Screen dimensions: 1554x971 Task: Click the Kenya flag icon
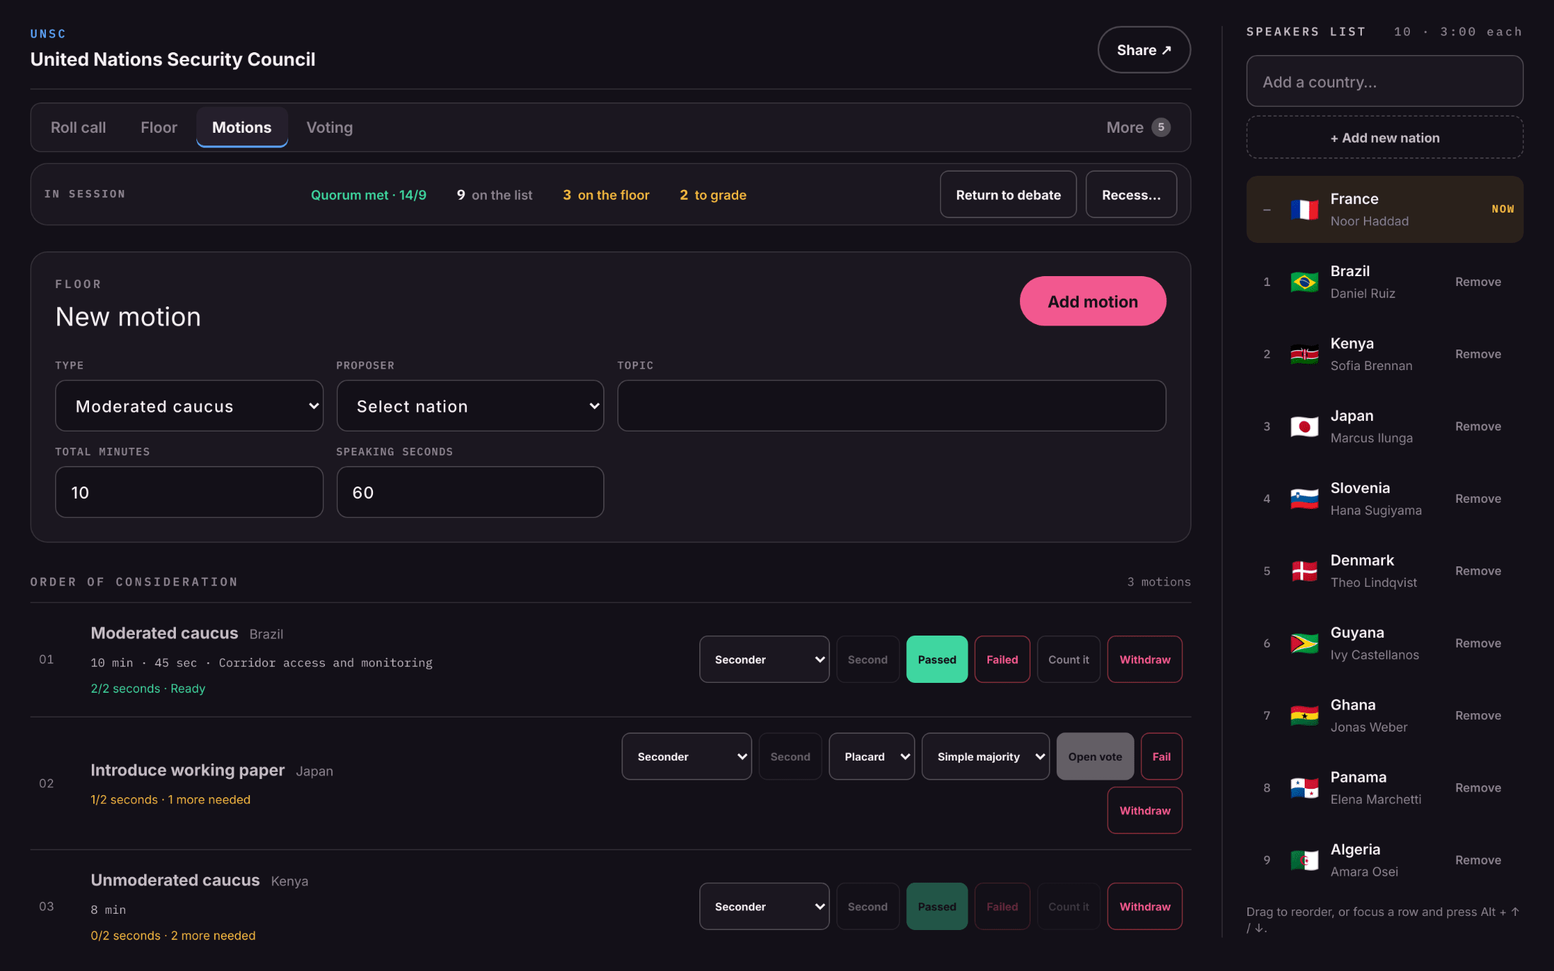tap(1304, 354)
